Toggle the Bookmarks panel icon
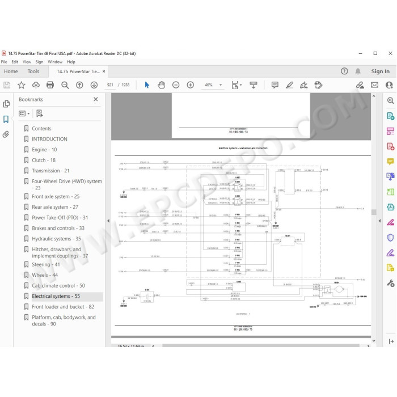397x397 pixels. tap(6, 119)
